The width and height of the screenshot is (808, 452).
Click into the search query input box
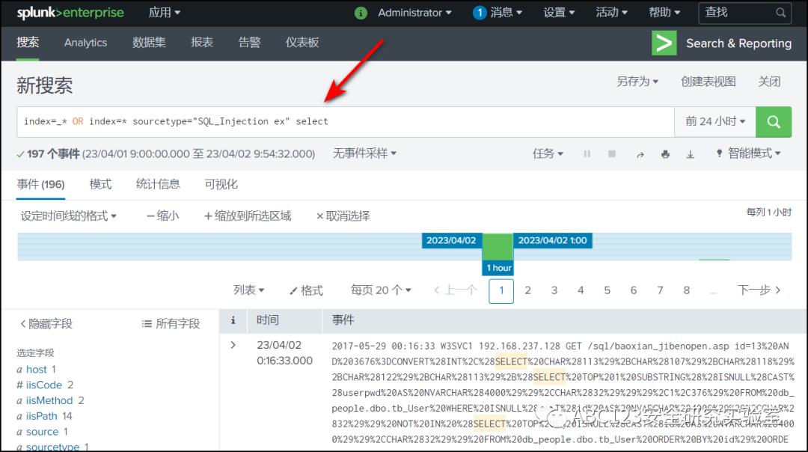344,121
